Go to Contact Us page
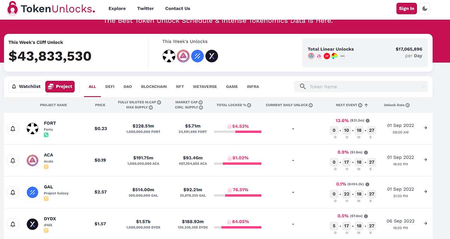 click(x=178, y=8)
